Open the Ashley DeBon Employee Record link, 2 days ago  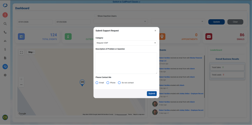[x=192, y=110]
